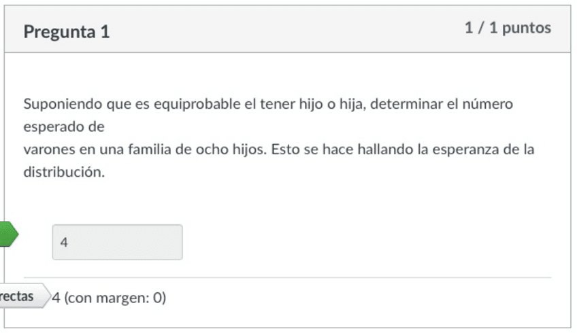This screenshot has width=577, height=333.
Task: Click the "1 / 1 puntos" score
Action: pos(508,28)
